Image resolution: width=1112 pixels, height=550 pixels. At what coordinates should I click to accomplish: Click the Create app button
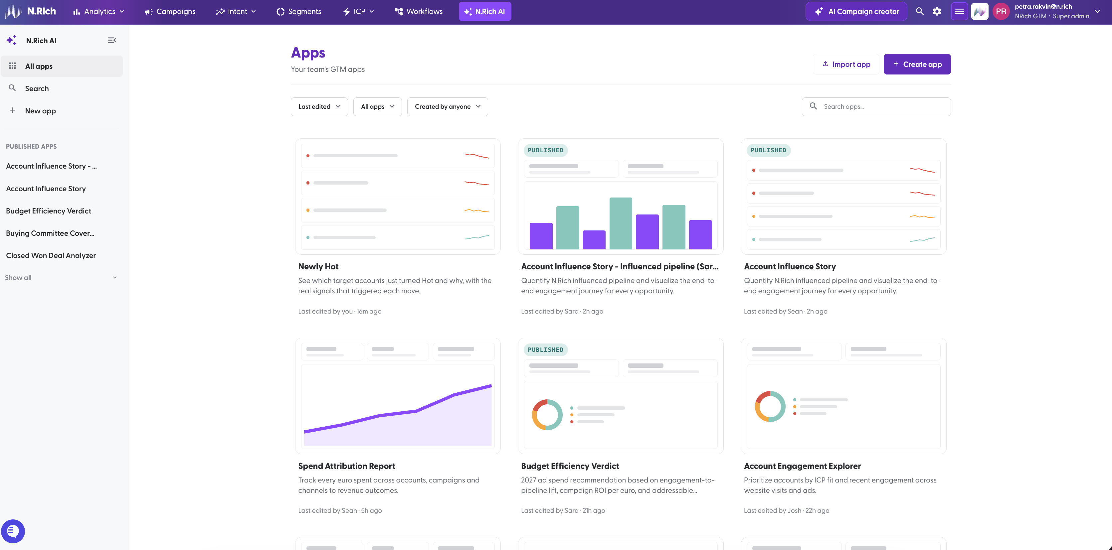click(917, 64)
